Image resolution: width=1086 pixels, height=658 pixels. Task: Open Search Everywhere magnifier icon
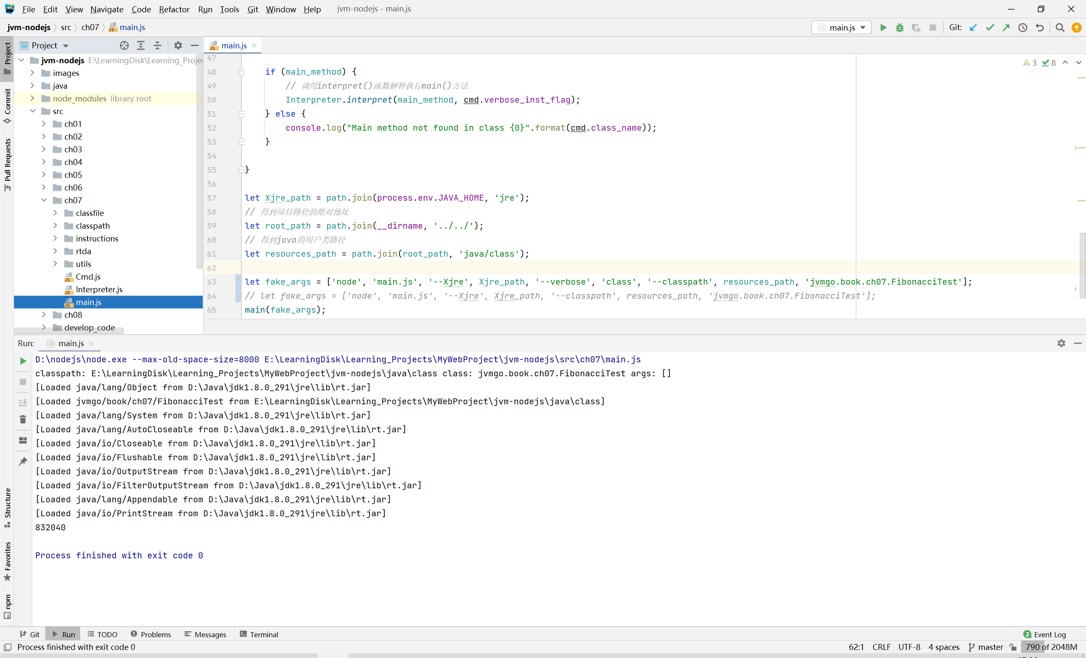click(1060, 27)
